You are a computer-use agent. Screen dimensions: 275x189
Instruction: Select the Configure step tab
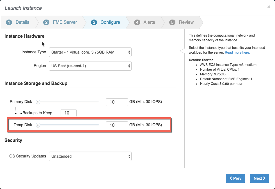[x=106, y=22]
